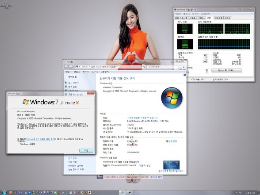The width and height of the screenshot is (260, 195).
Task: Open the 도움말(H) menu in System window
Action: click(x=105, y=72)
